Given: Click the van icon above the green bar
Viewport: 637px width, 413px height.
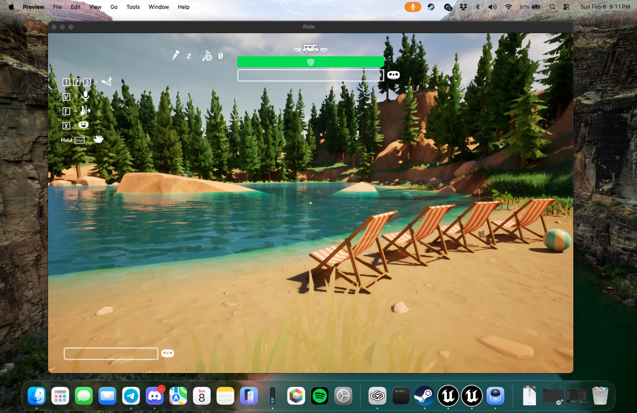Looking at the screenshot, I should [311, 49].
